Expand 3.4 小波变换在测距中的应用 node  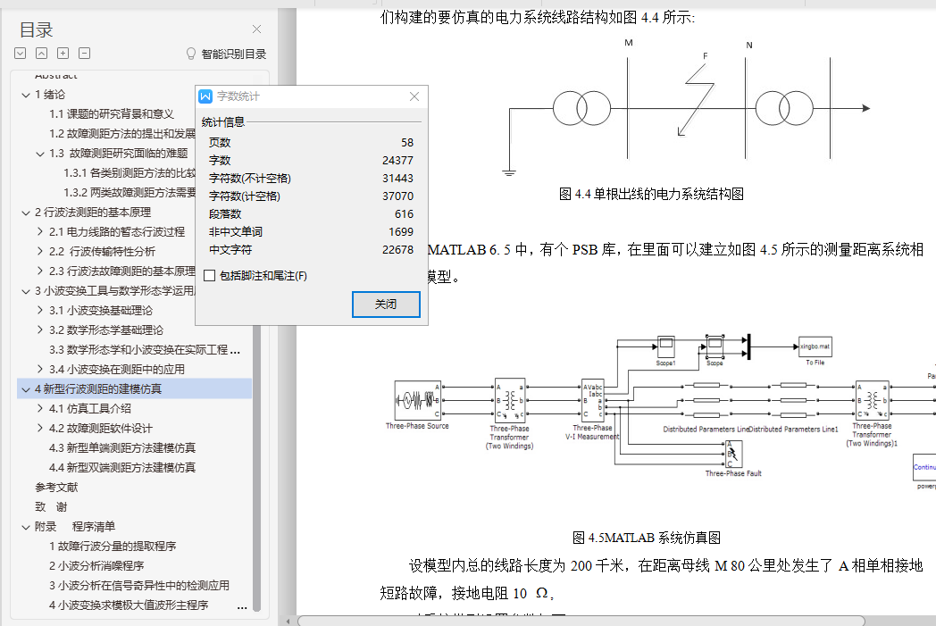pos(40,370)
